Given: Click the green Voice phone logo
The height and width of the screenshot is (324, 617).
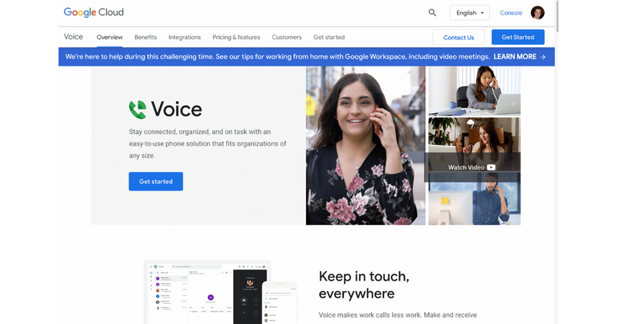Looking at the screenshot, I should click(x=137, y=110).
